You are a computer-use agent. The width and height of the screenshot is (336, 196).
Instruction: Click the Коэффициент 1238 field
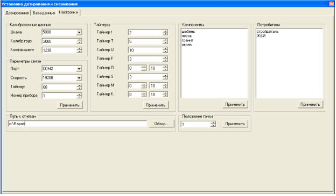pos(59,50)
